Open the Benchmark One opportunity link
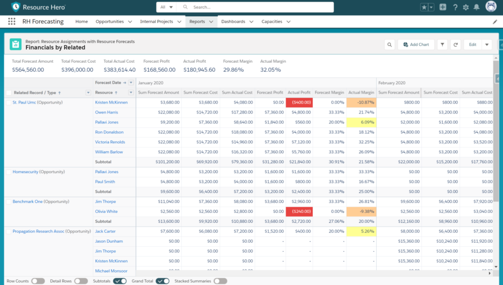 click(28, 202)
